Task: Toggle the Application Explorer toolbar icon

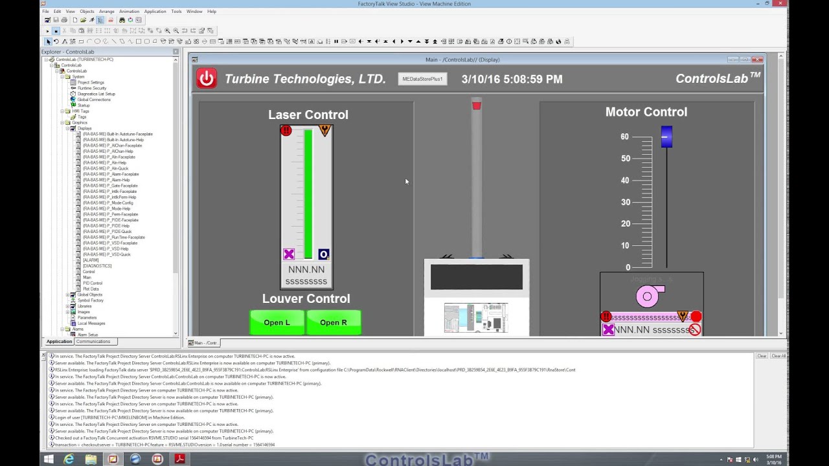Action: 100,20
